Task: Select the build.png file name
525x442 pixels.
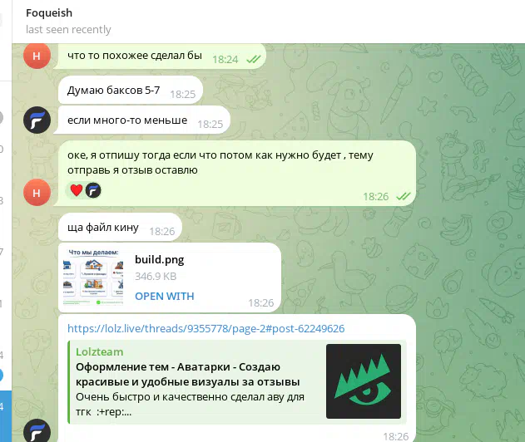Action: click(160, 260)
